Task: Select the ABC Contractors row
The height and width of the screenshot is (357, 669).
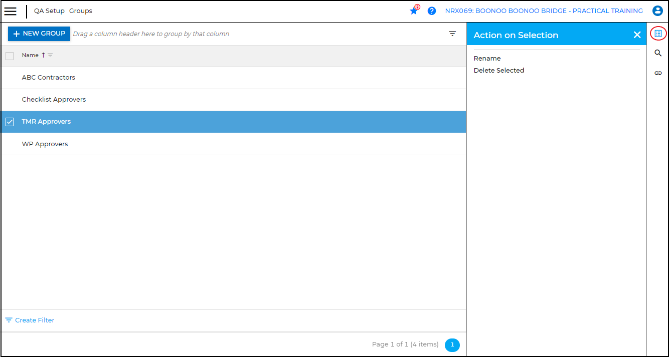Action: tap(49, 78)
